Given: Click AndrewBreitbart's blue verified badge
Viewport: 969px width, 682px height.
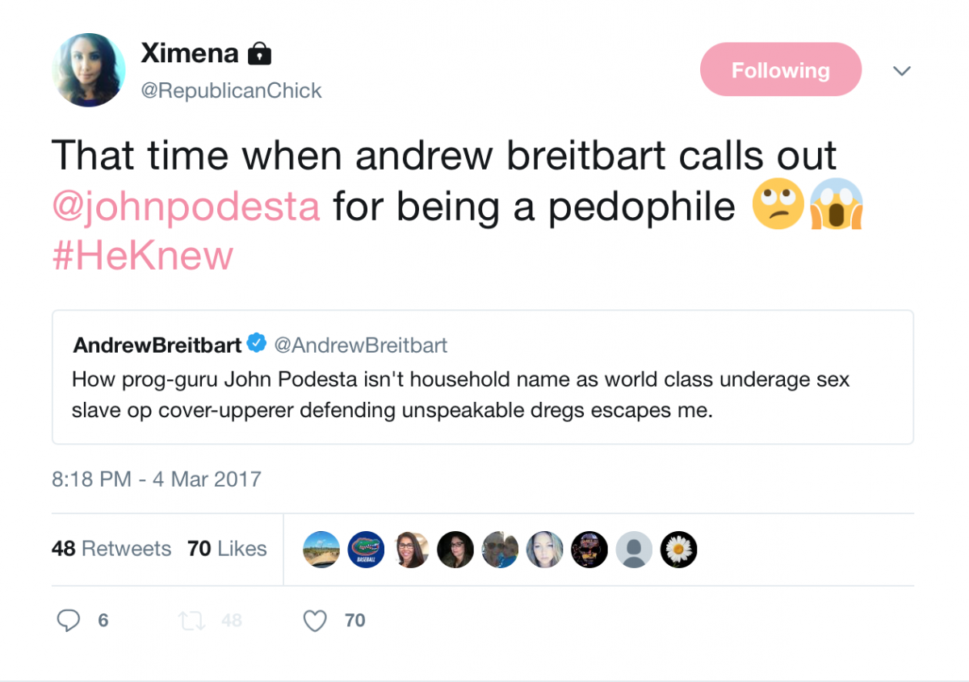Looking at the screenshot, I should point(257,345).
